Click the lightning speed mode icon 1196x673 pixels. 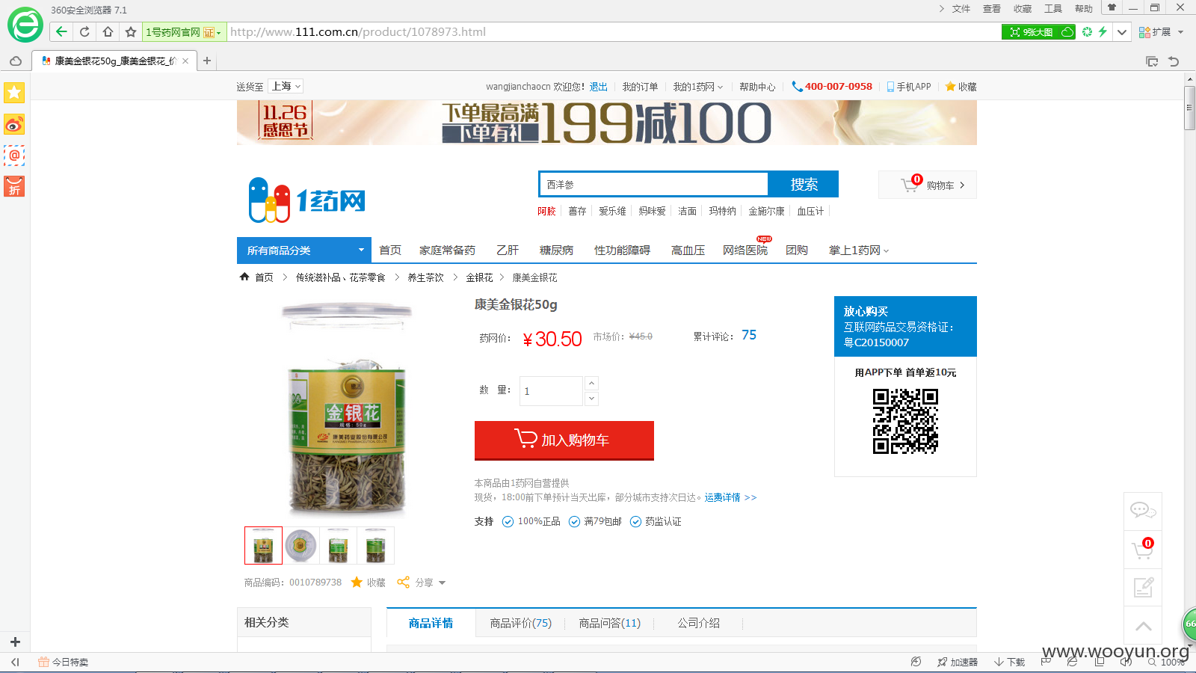[1103, 31]
